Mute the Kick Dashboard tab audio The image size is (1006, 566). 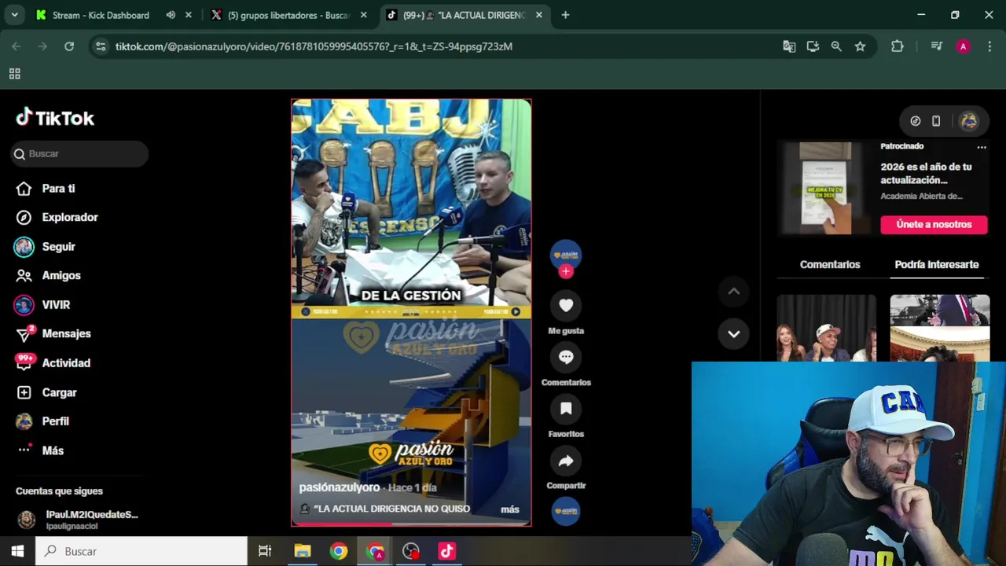point(171,15)
